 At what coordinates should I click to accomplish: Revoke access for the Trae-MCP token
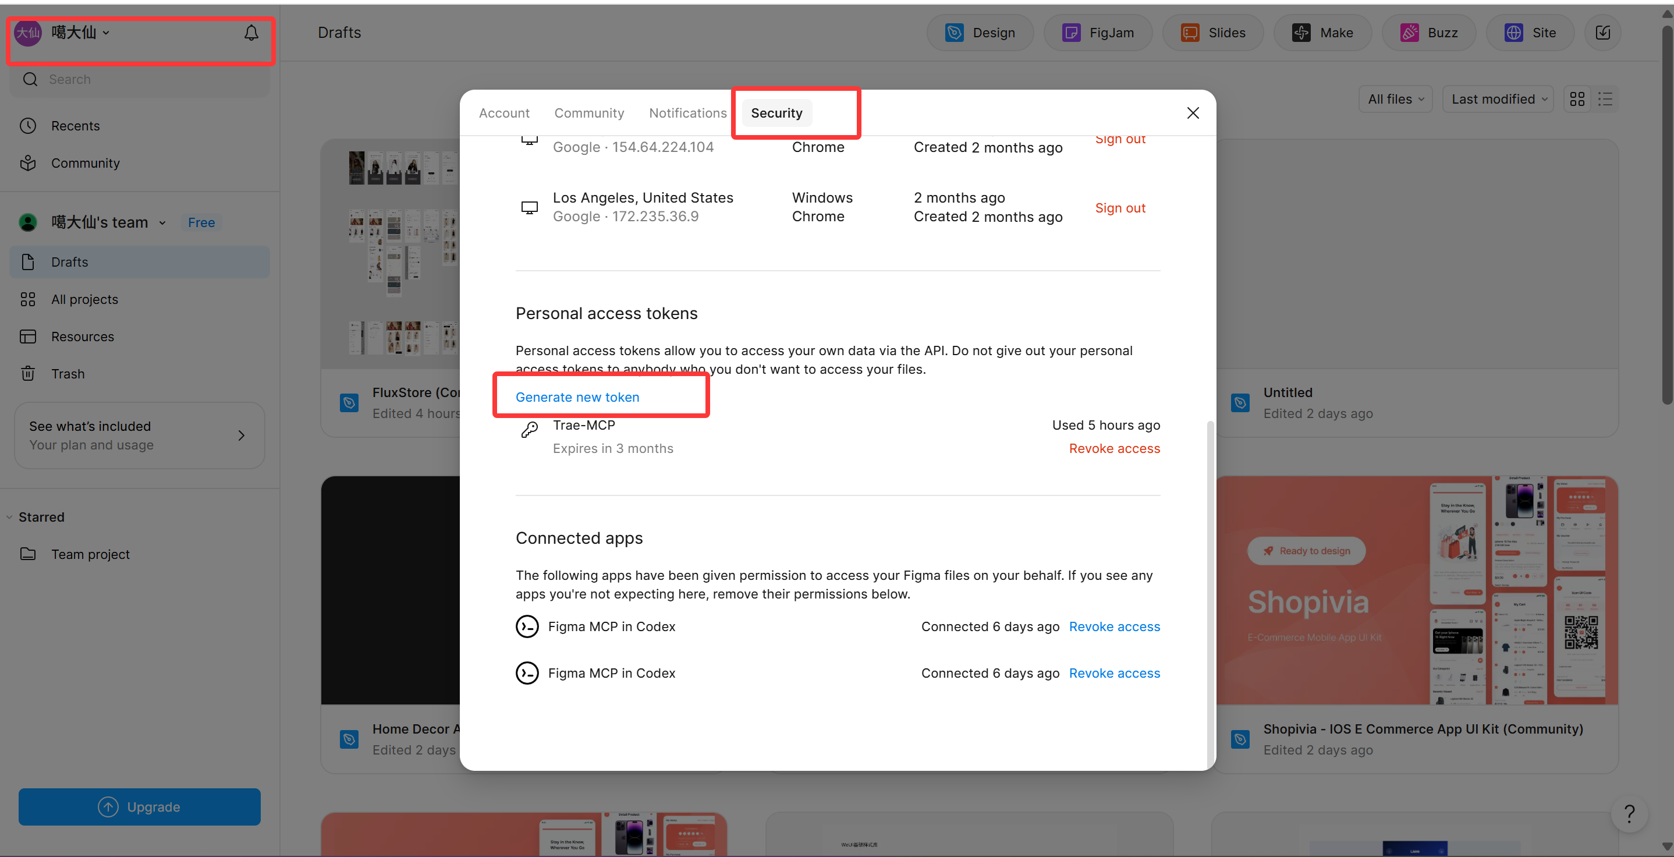(x=1115, y=449)
